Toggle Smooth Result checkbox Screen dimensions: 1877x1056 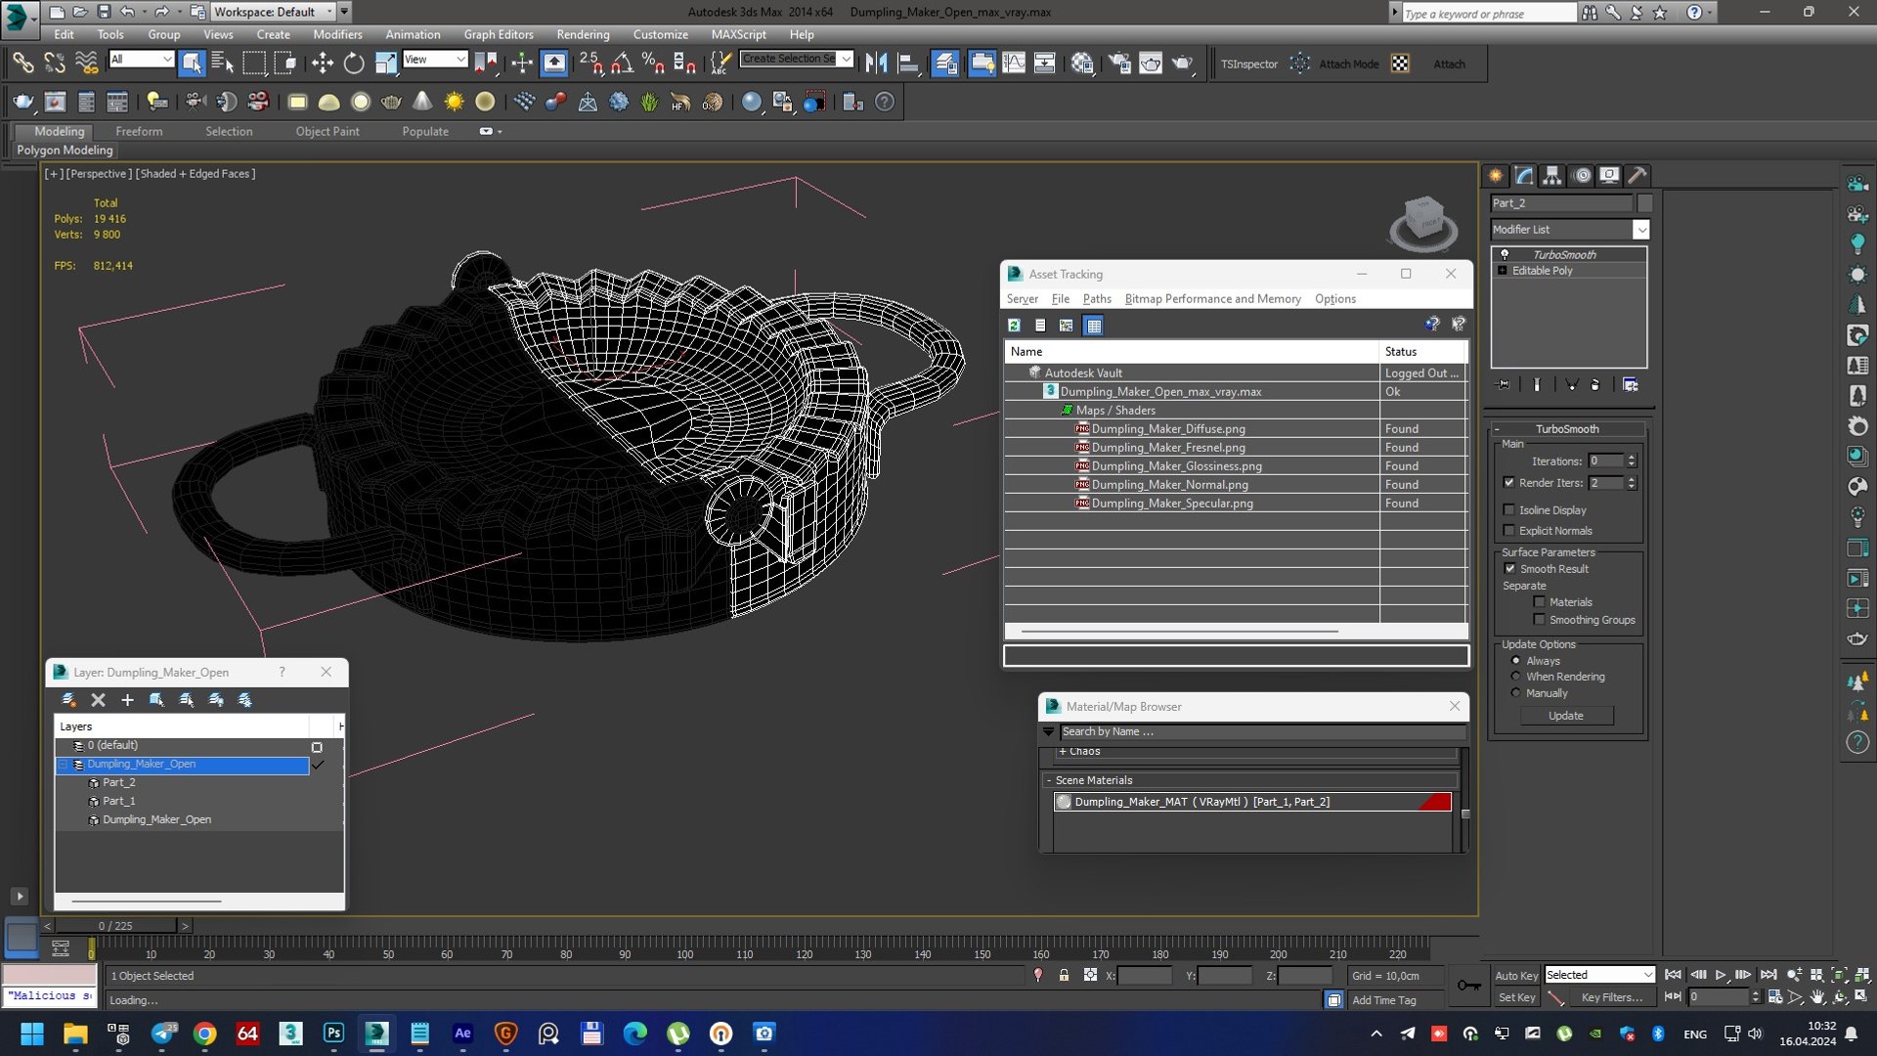[1510, 569]
